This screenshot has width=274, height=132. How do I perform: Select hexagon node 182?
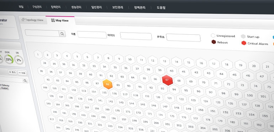(x=259, y=125)
